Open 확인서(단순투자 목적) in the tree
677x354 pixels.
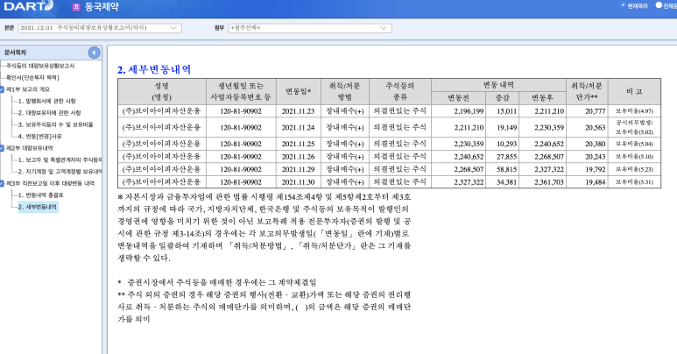32,78
